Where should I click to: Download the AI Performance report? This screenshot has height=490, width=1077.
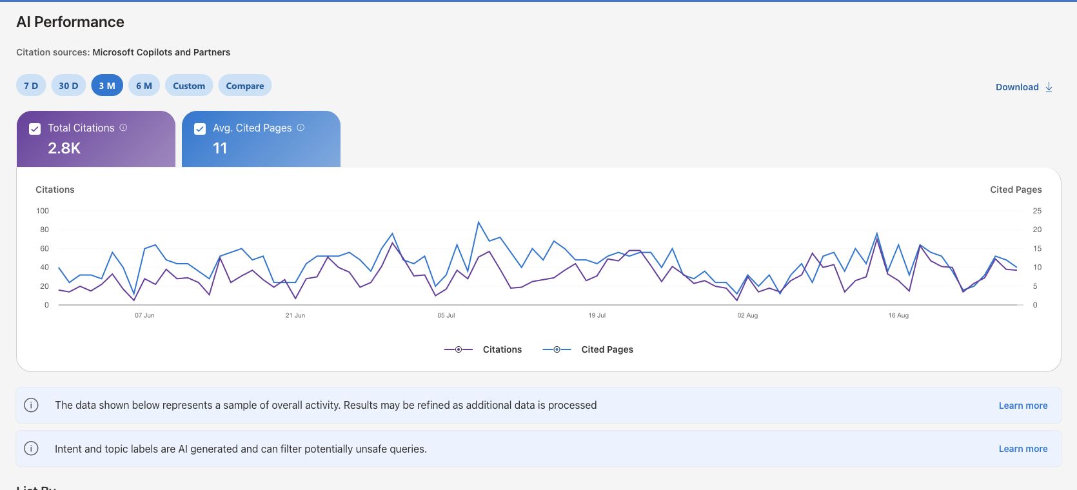pos(1024,87)
